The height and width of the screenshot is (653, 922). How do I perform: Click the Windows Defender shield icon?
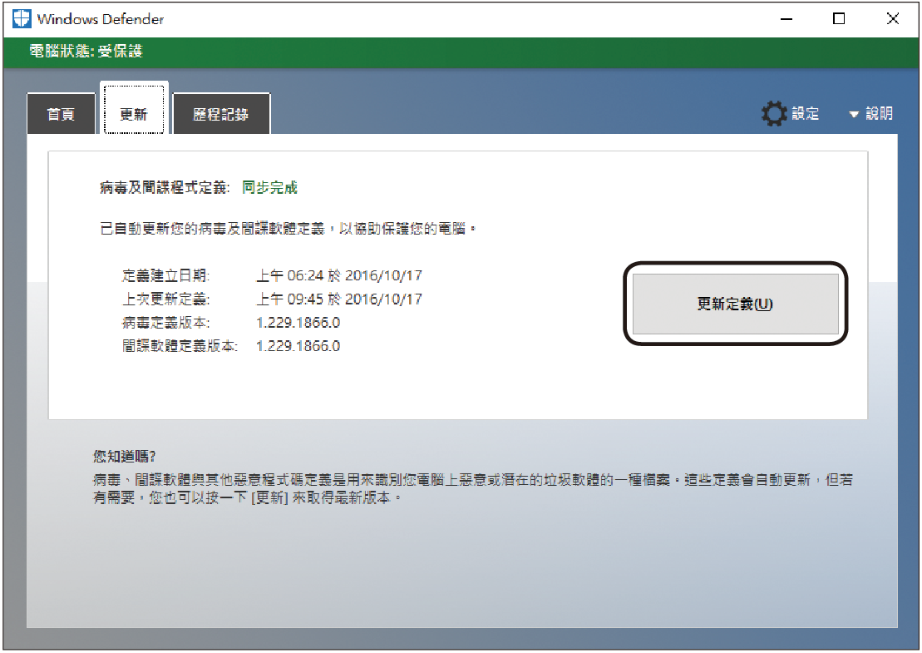(21, 19)
